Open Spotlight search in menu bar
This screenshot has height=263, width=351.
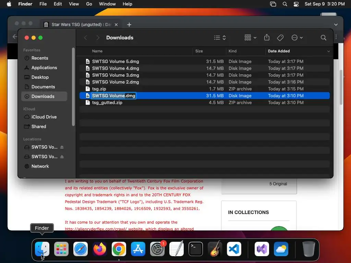285,4
